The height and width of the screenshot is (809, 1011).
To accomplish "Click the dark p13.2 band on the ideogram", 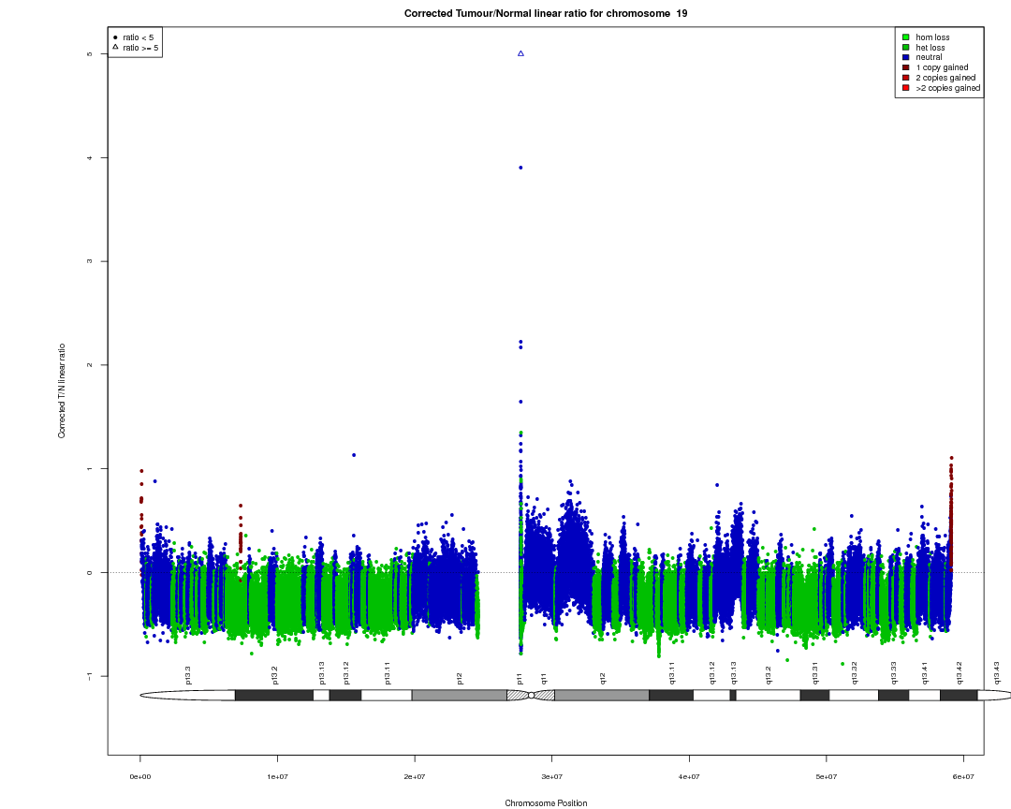I will (274, 695).
